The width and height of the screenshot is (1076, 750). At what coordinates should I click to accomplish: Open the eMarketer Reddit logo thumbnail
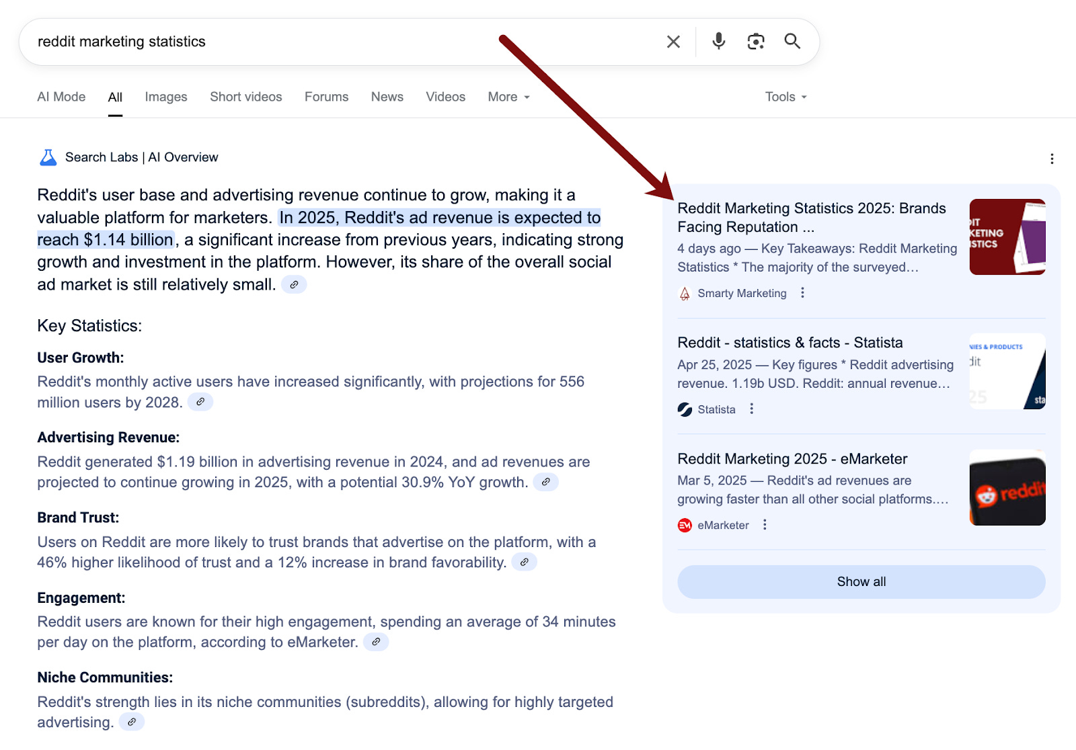(x=1007, y=487)
